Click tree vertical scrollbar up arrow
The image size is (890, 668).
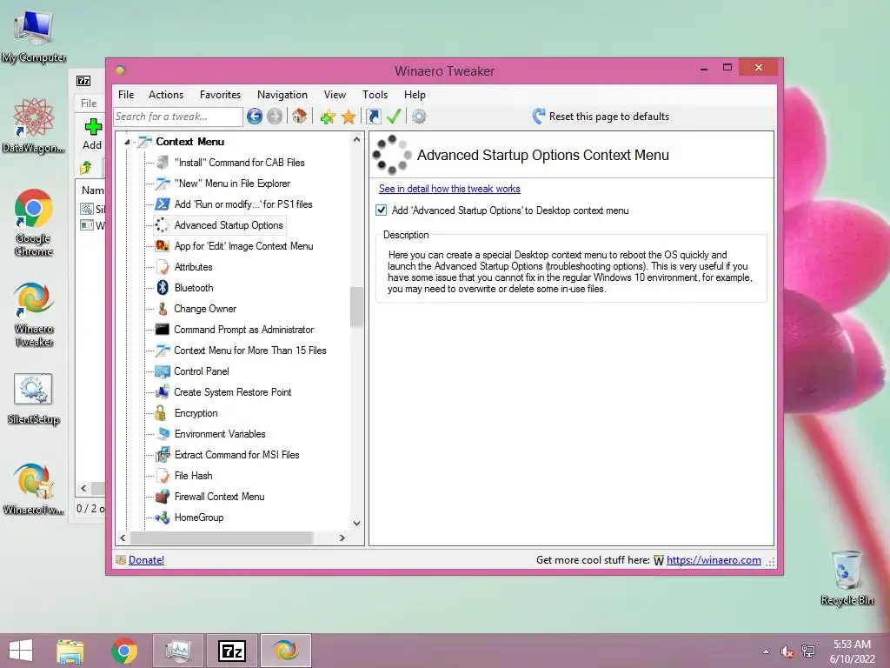(x=356, y=139)
